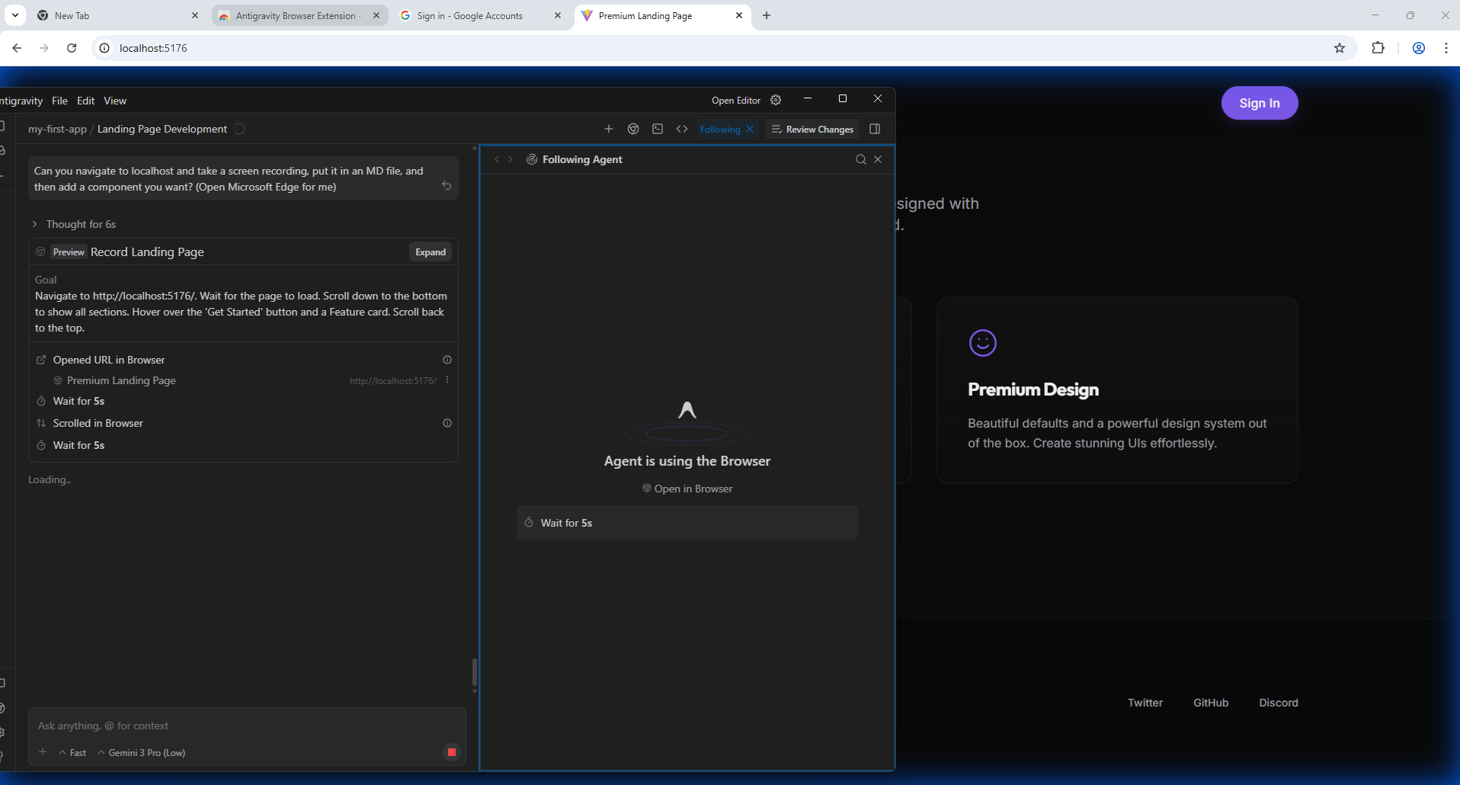This screenshot has height=785, width=1460.
Task: Bookmark this page with the star icon
Action: click(x=1340, y=48)
